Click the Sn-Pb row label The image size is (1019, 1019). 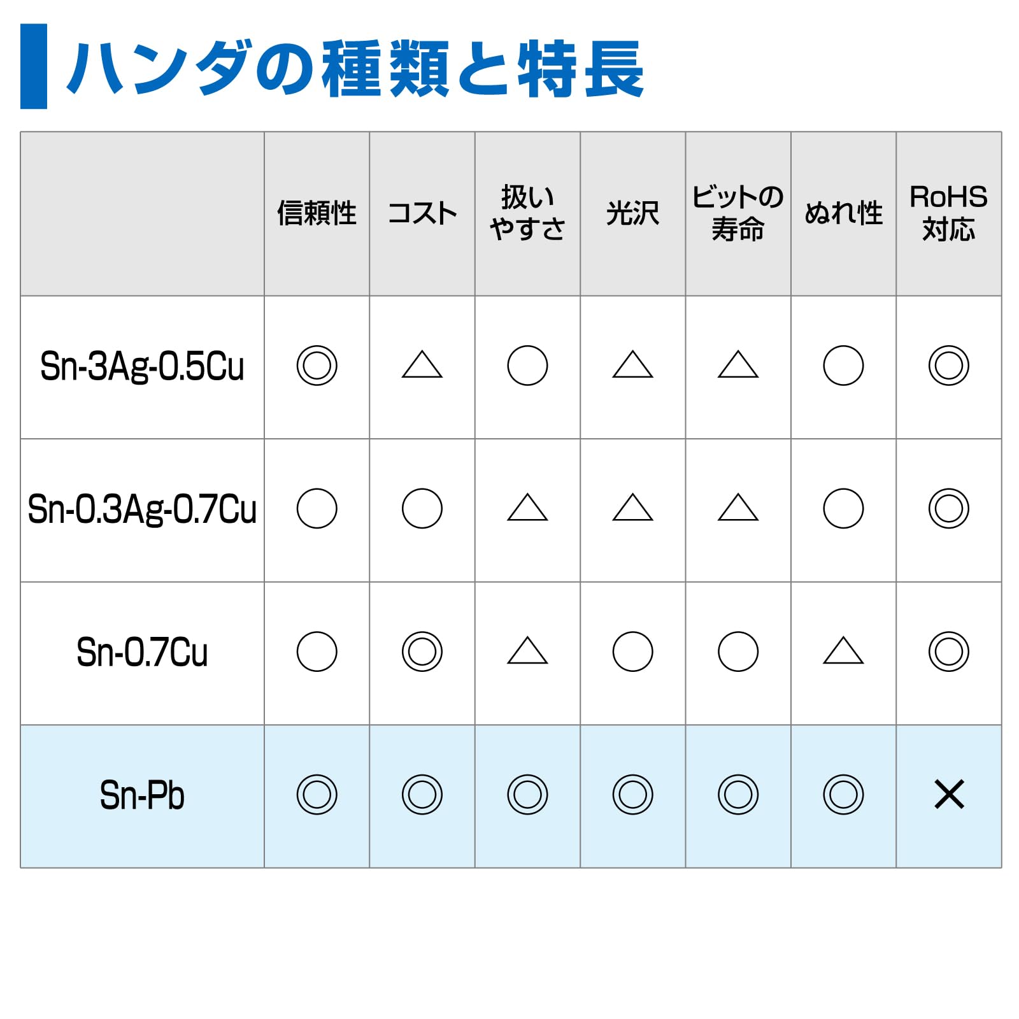pyautogui.click(x=142, y=795)
